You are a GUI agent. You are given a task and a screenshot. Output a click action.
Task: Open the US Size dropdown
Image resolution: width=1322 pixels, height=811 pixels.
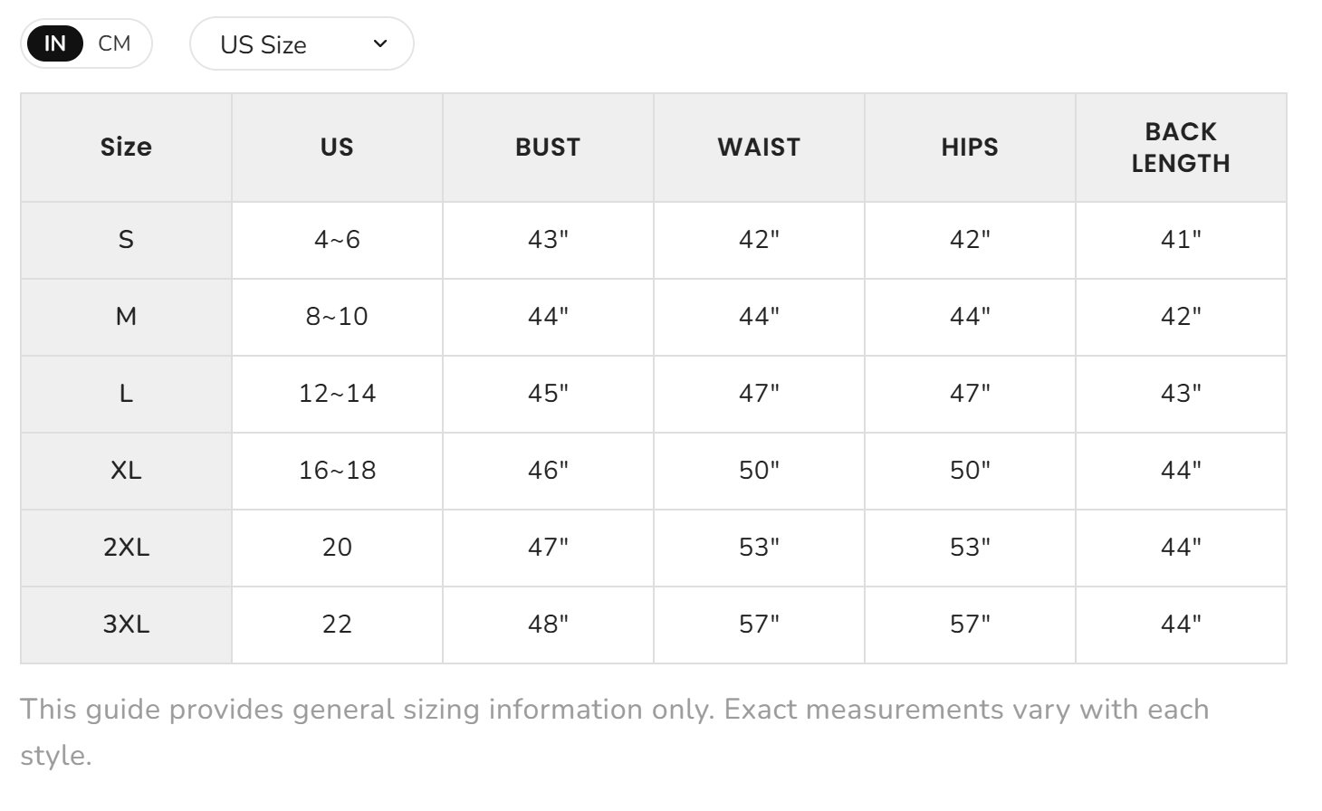[302, 43]
